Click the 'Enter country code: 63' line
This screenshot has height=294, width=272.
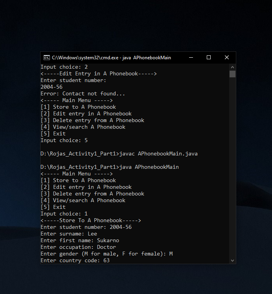[x=75, y=261]
